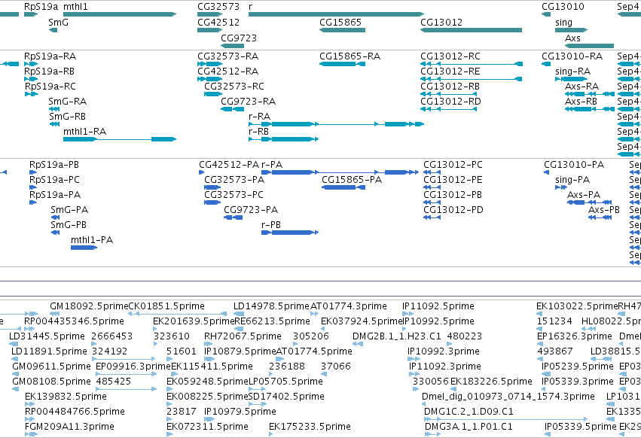Select protein RpS19a-PA
This screenshot has height=438, width=641.
[x=32, y=202]
